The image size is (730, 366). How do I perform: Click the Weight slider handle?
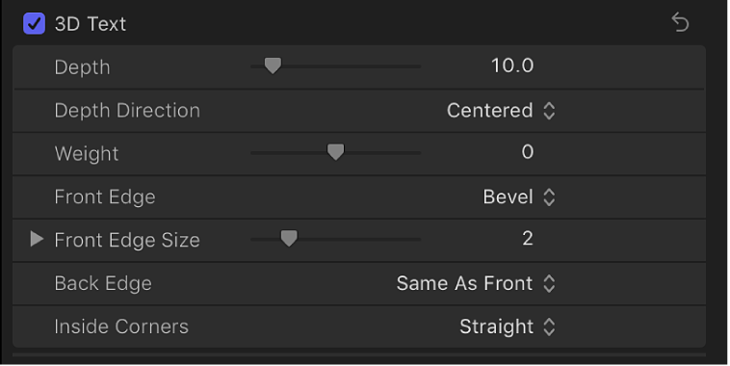pyautogui.click(x=336, y=152)
